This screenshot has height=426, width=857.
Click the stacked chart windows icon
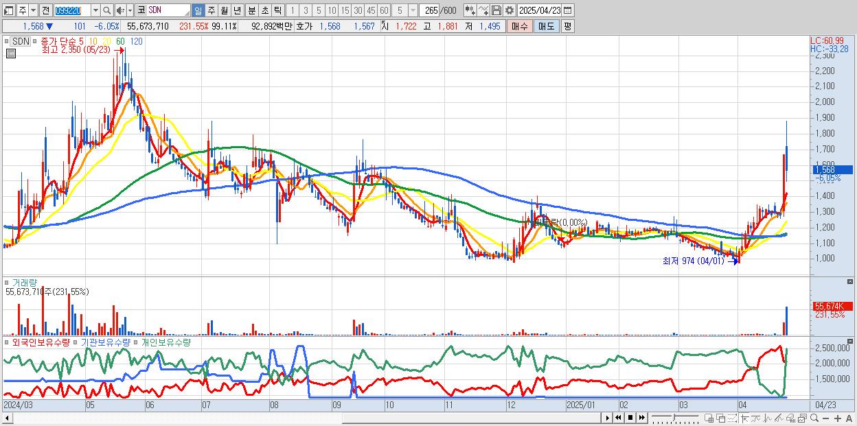click(x=802, y=418)
